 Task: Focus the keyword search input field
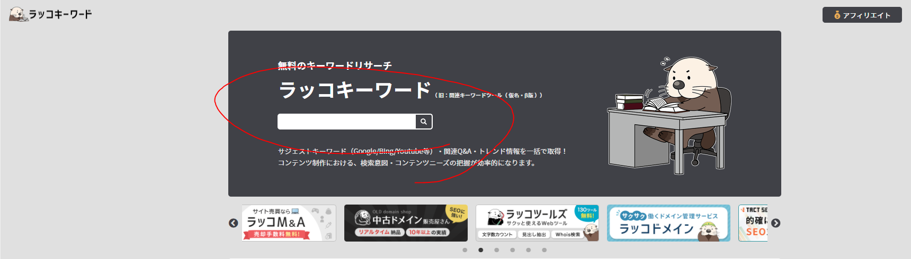click(x=346, y=122)
